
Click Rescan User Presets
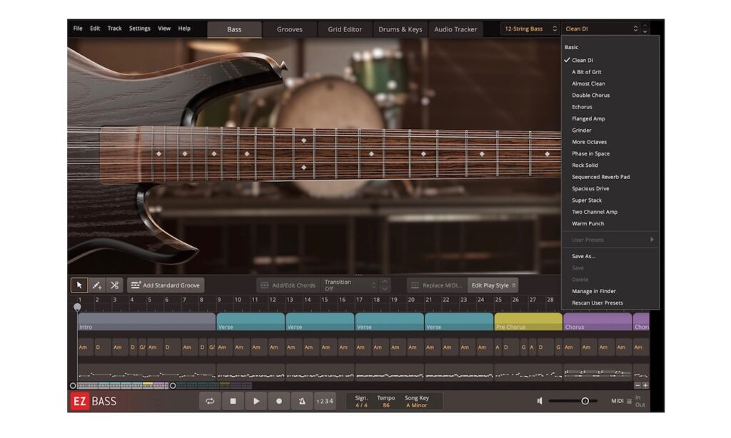click(x=610, y=302)
